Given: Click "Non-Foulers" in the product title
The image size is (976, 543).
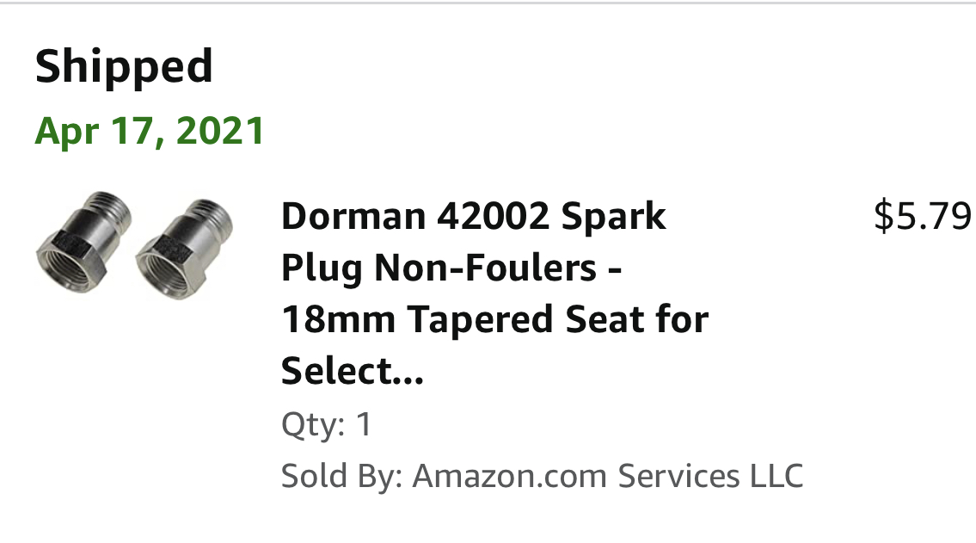Looking at the screenshot, I should (x=484, y=268).
